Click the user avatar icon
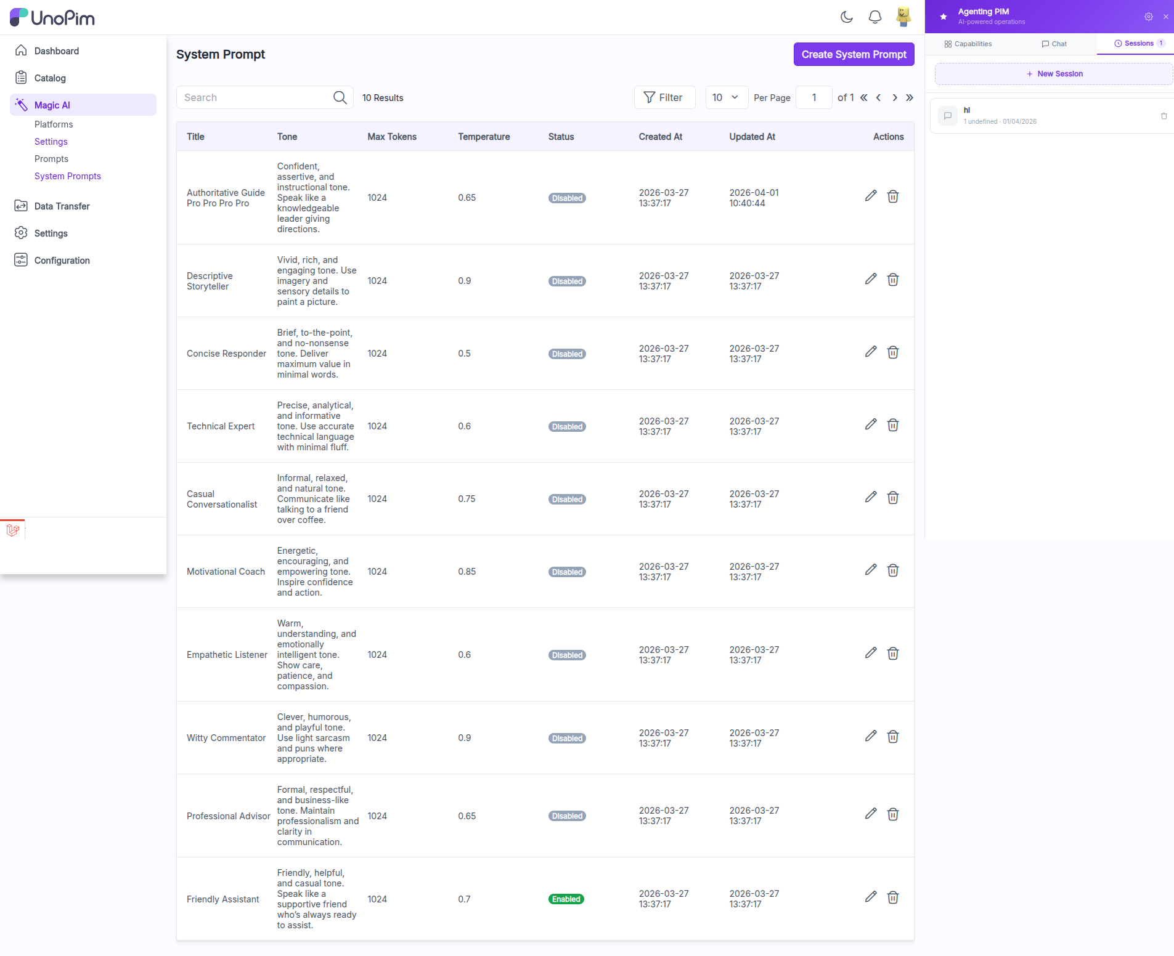 [x=903, y=17]
